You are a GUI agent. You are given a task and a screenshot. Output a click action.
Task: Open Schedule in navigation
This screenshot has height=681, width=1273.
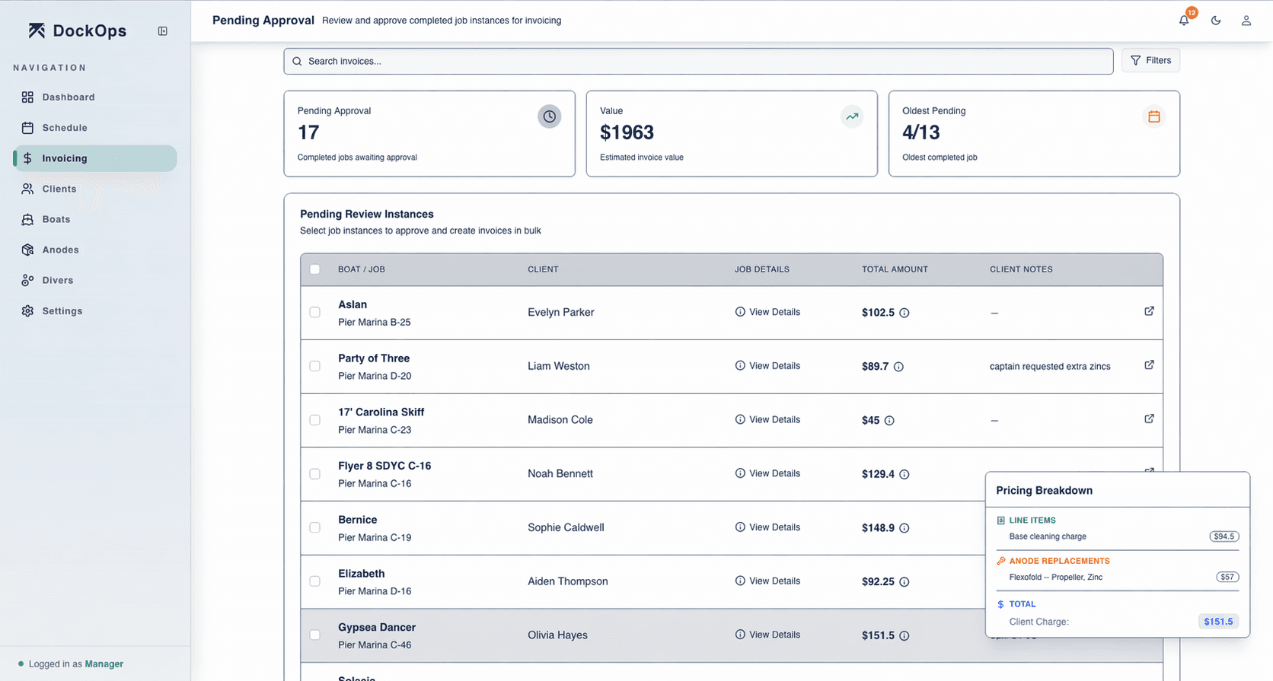click(x=95, y=128)
